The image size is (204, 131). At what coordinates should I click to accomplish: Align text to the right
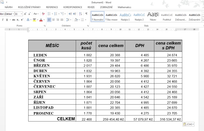(x=58, y=20)
